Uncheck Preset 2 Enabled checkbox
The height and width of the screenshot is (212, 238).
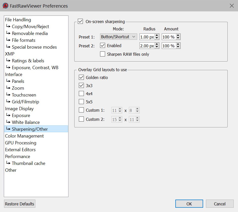click(103, 46)
